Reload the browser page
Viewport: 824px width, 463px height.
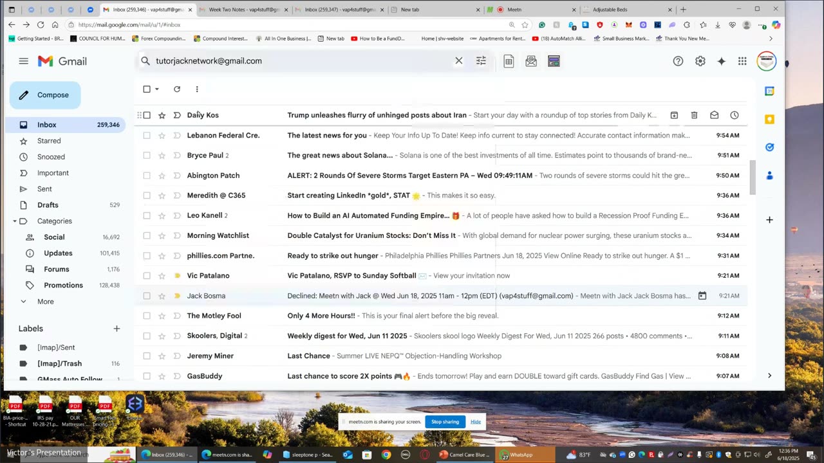(x=41, y=24)
